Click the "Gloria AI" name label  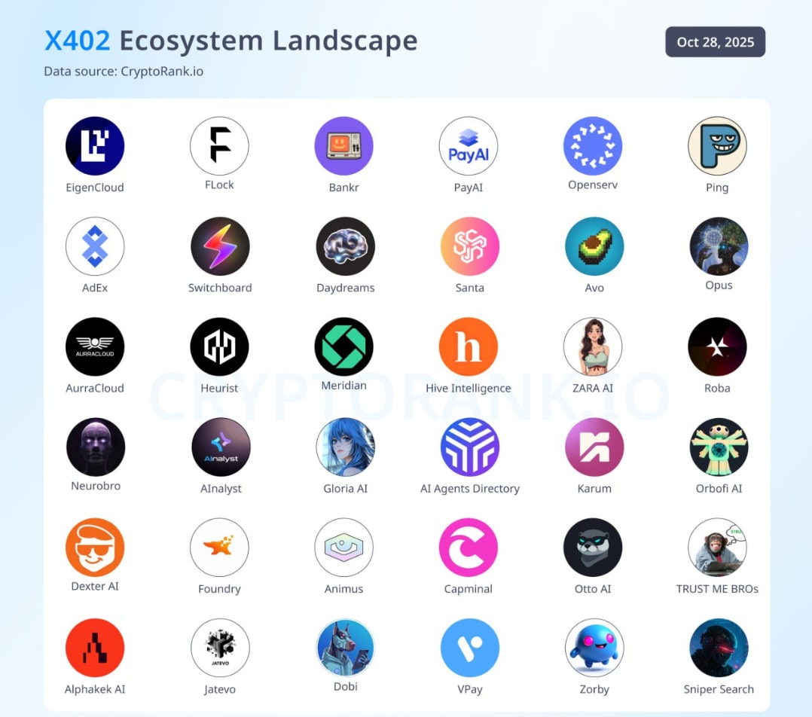(x=346, y=489)
